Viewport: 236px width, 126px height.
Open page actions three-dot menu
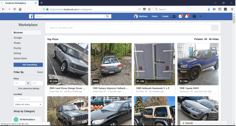click(x=139, y=9)
